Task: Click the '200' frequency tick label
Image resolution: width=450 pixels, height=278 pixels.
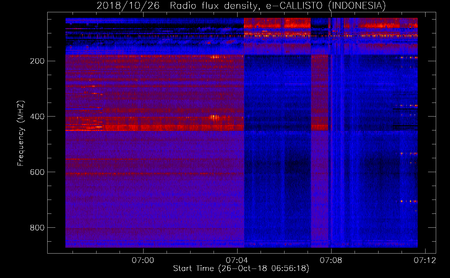Action: (37, 61)
